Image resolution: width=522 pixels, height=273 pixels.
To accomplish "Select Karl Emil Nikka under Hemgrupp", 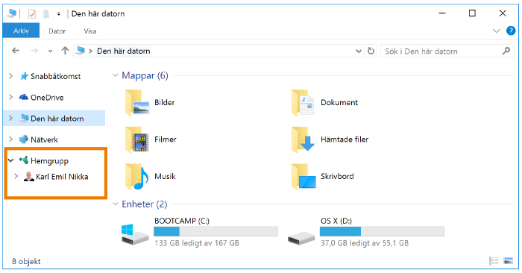I will pyautogui.click(x=62, y=177).
